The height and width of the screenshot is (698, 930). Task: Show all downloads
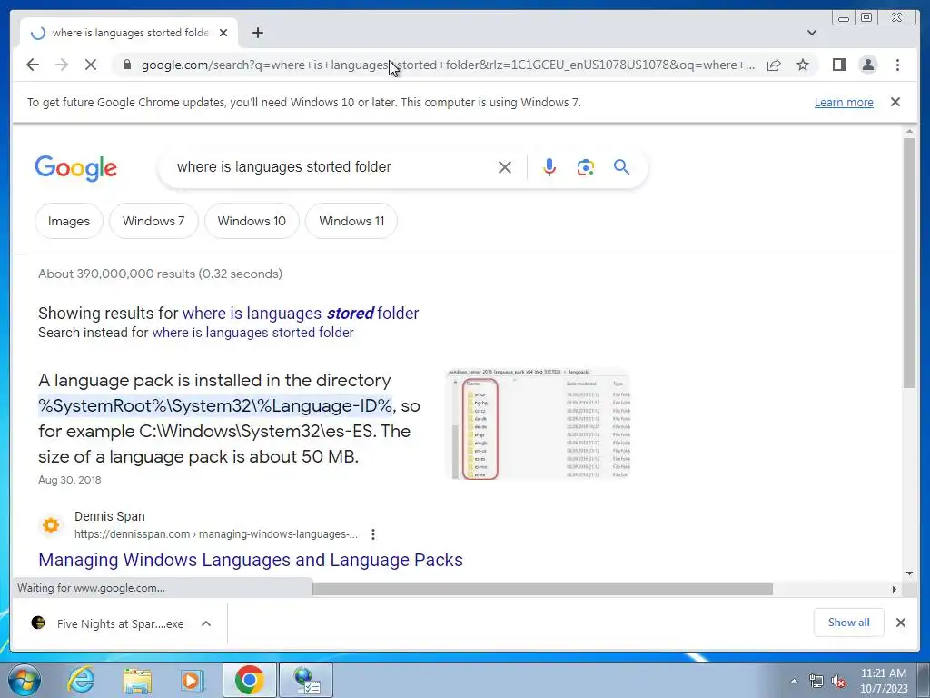tap(849, 622)
